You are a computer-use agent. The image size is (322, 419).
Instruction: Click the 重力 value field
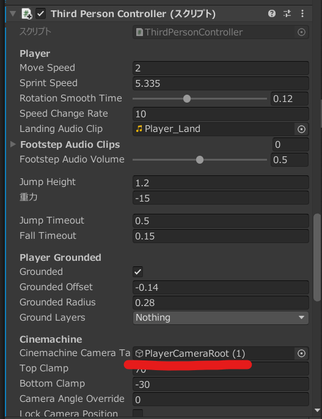click(x=221, y=198)
